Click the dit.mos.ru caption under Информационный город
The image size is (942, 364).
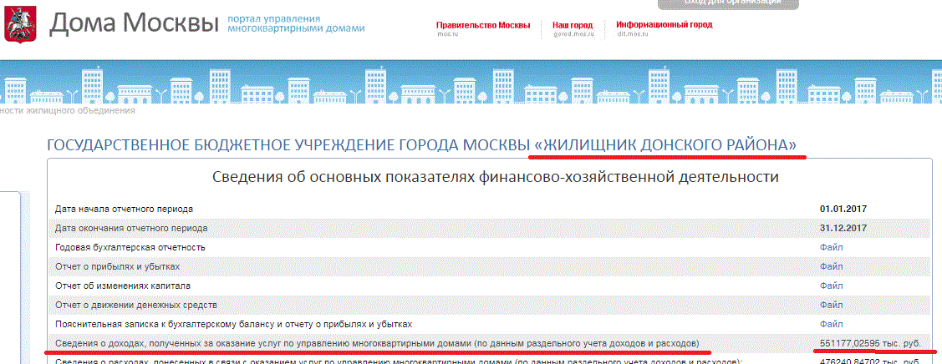(633, 35)
